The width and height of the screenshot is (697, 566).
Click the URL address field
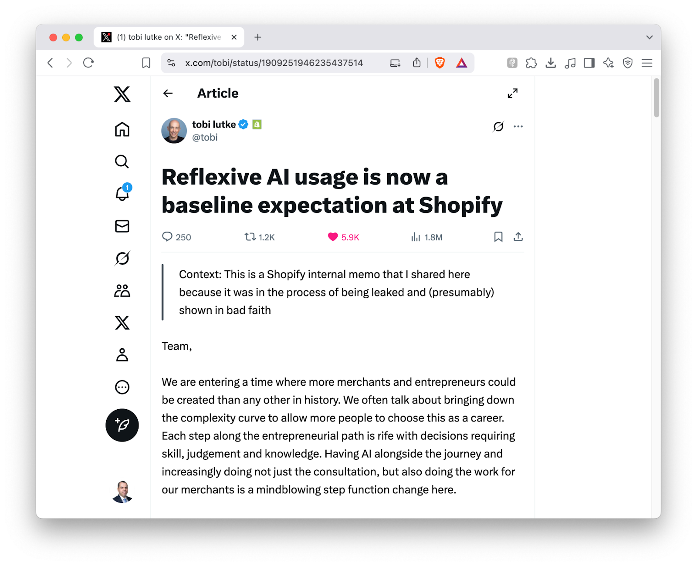(x=274, y=63)
